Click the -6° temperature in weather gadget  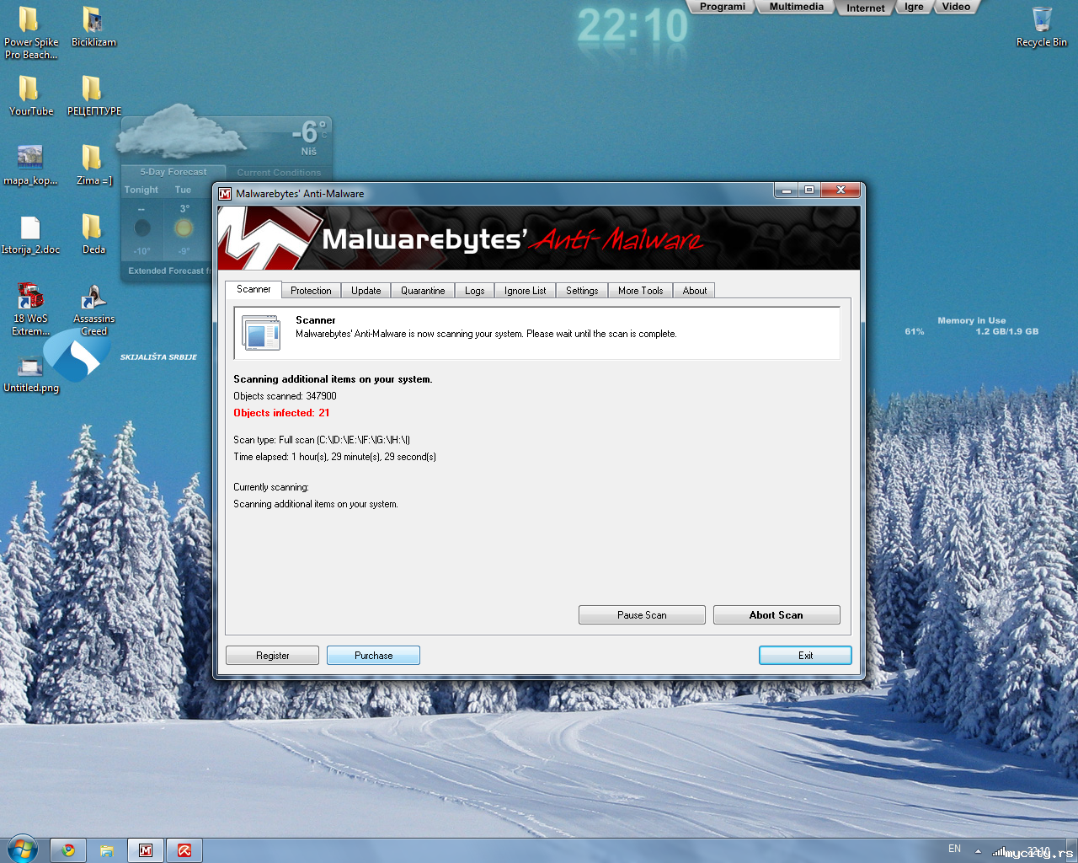pyautogui.click(x=309, y=132)
